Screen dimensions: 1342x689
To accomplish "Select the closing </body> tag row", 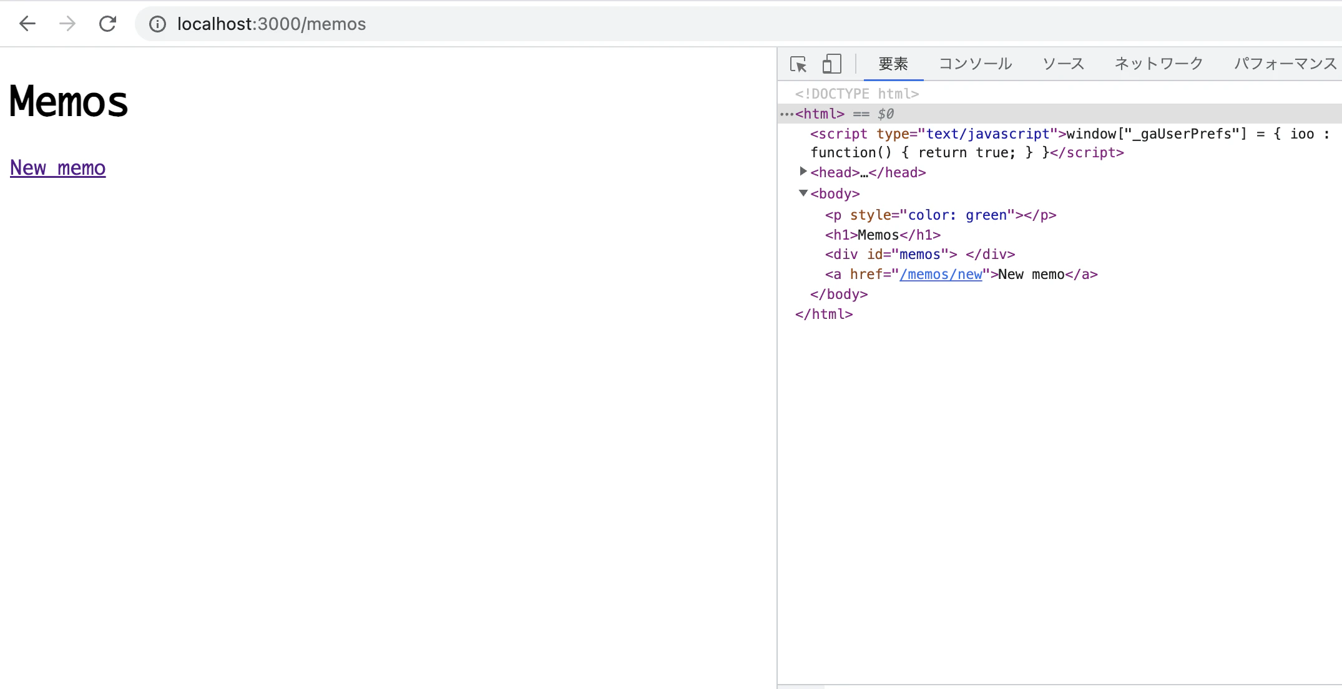I will (x=839, y=295).
